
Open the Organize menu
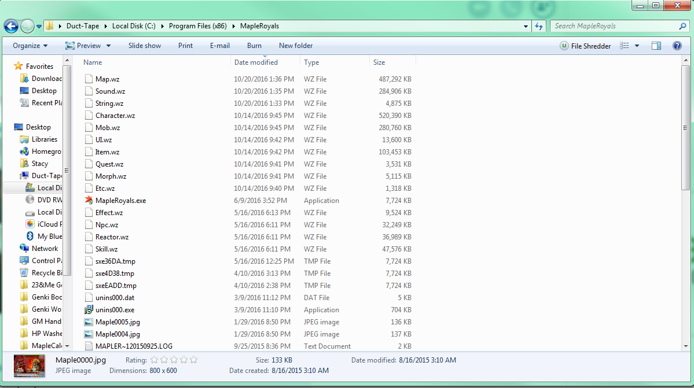pos(30,46)
